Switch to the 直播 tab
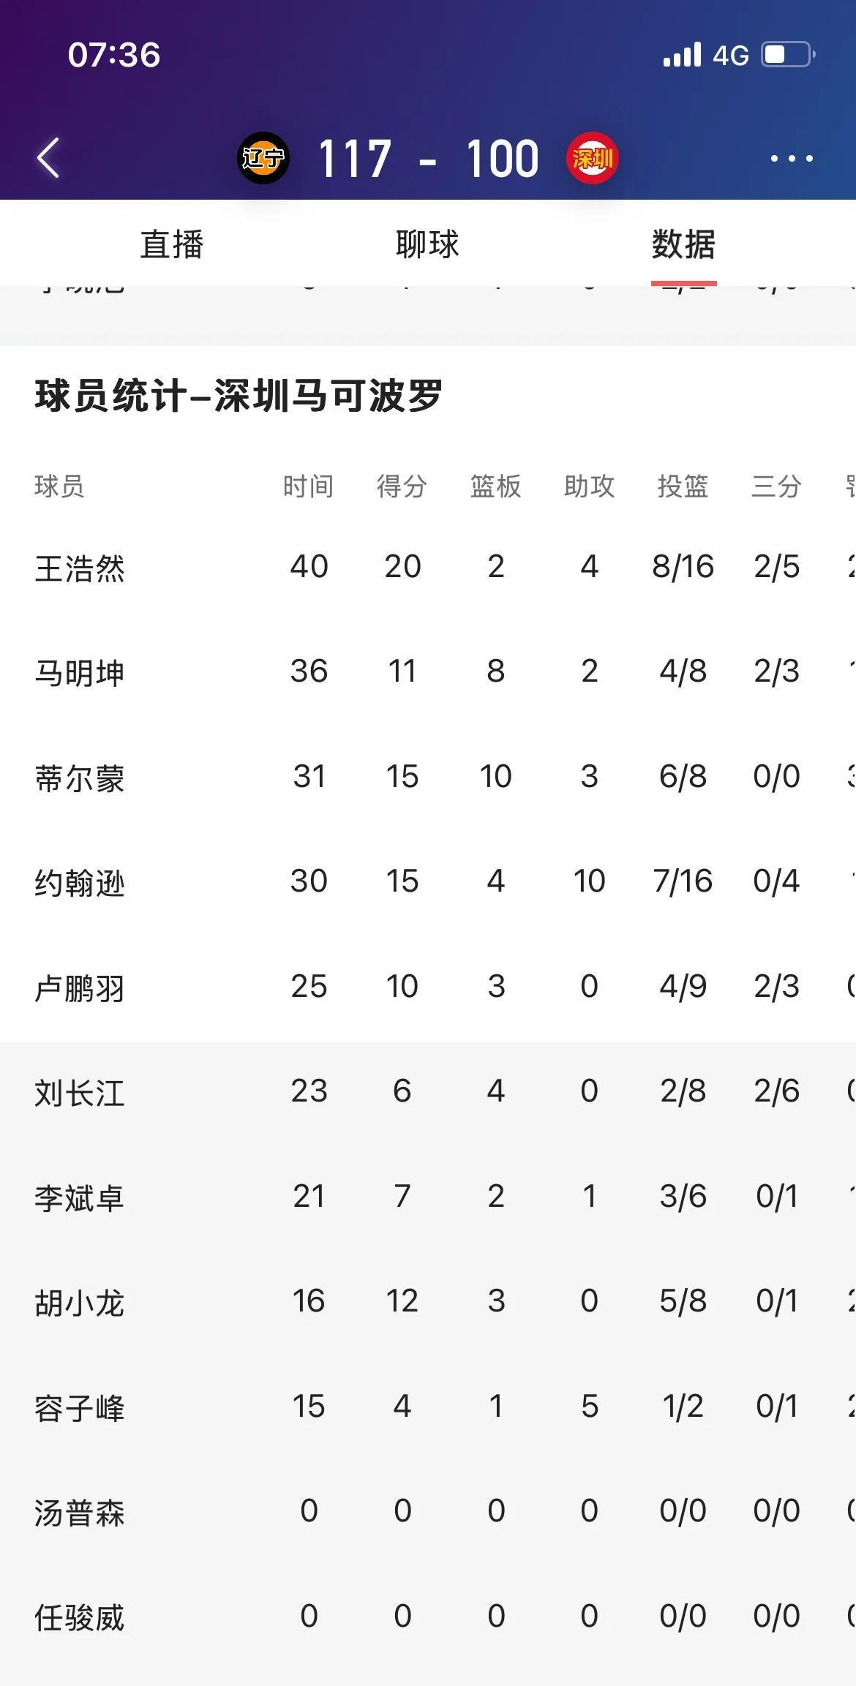Viewport: 856px width, 1686px height. (173, 245)
